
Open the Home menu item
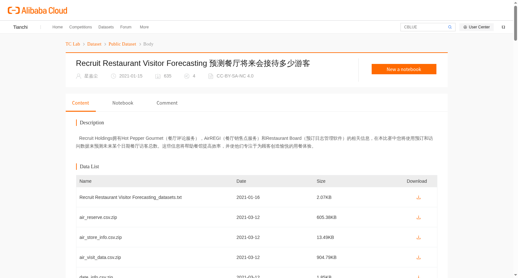click(58, 27)
